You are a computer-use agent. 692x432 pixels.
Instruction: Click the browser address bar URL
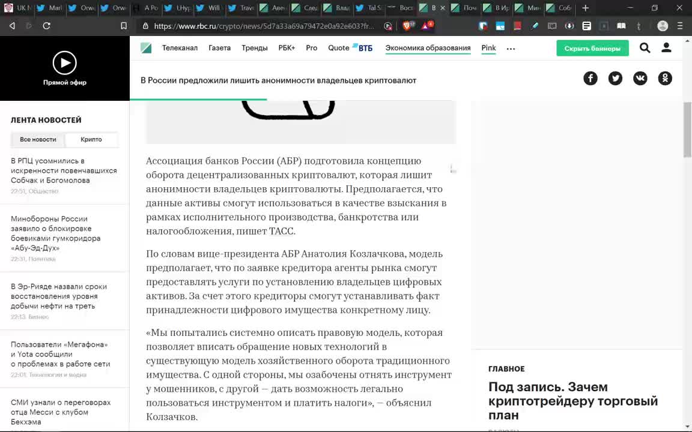click(x=264, y=26)
